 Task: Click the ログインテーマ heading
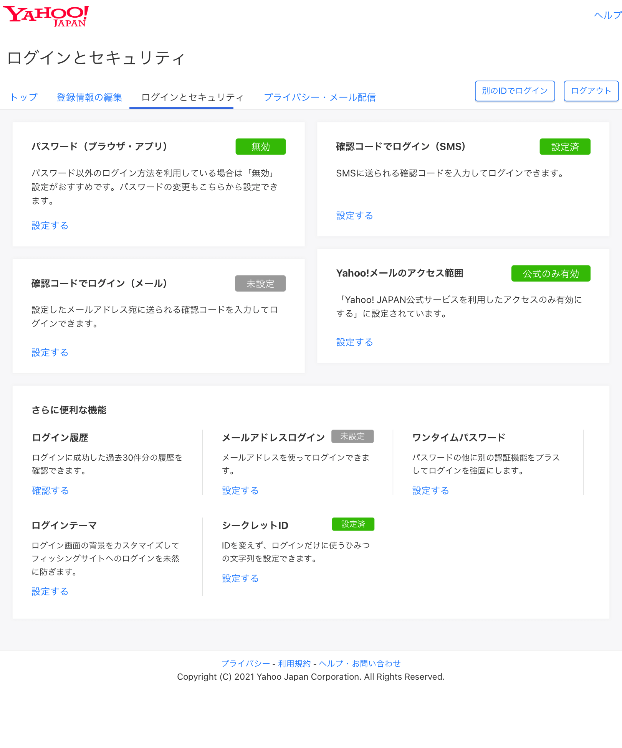tap(64, 526)
